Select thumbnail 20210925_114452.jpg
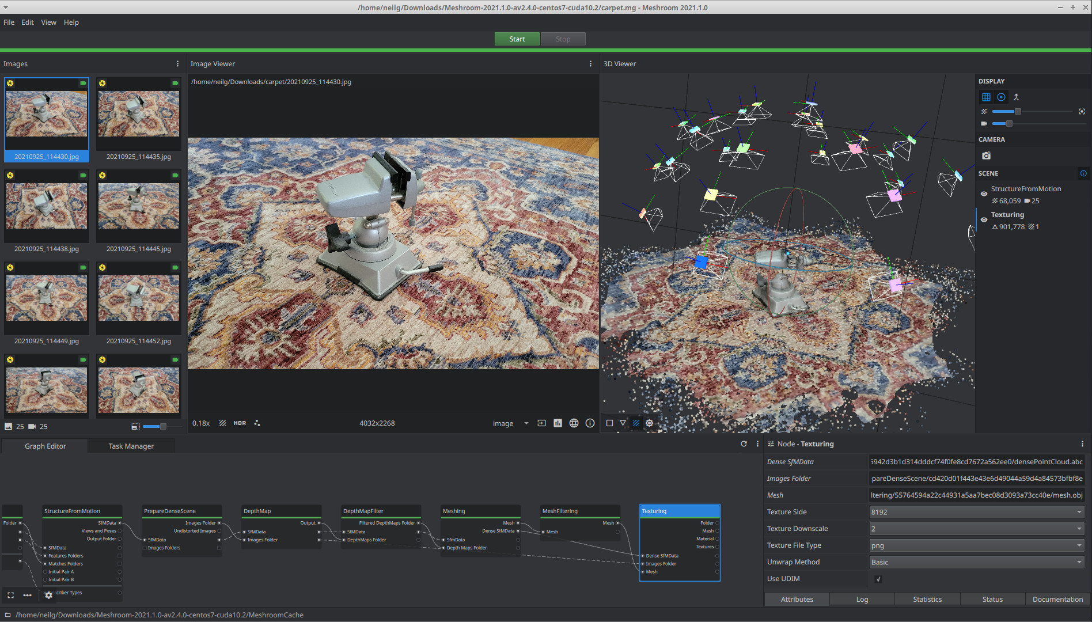 coord(139,304)
